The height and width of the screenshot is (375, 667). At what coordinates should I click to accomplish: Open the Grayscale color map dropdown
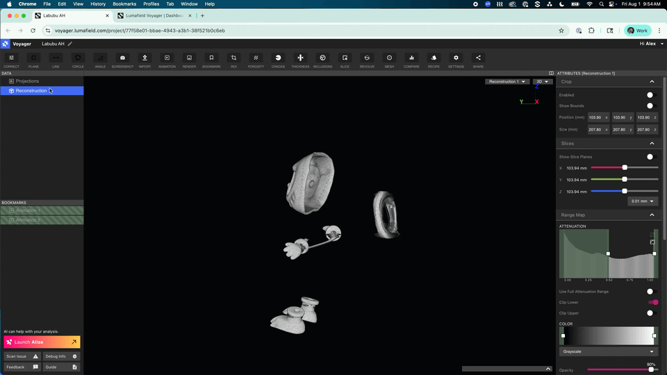[x=609, y=351]
